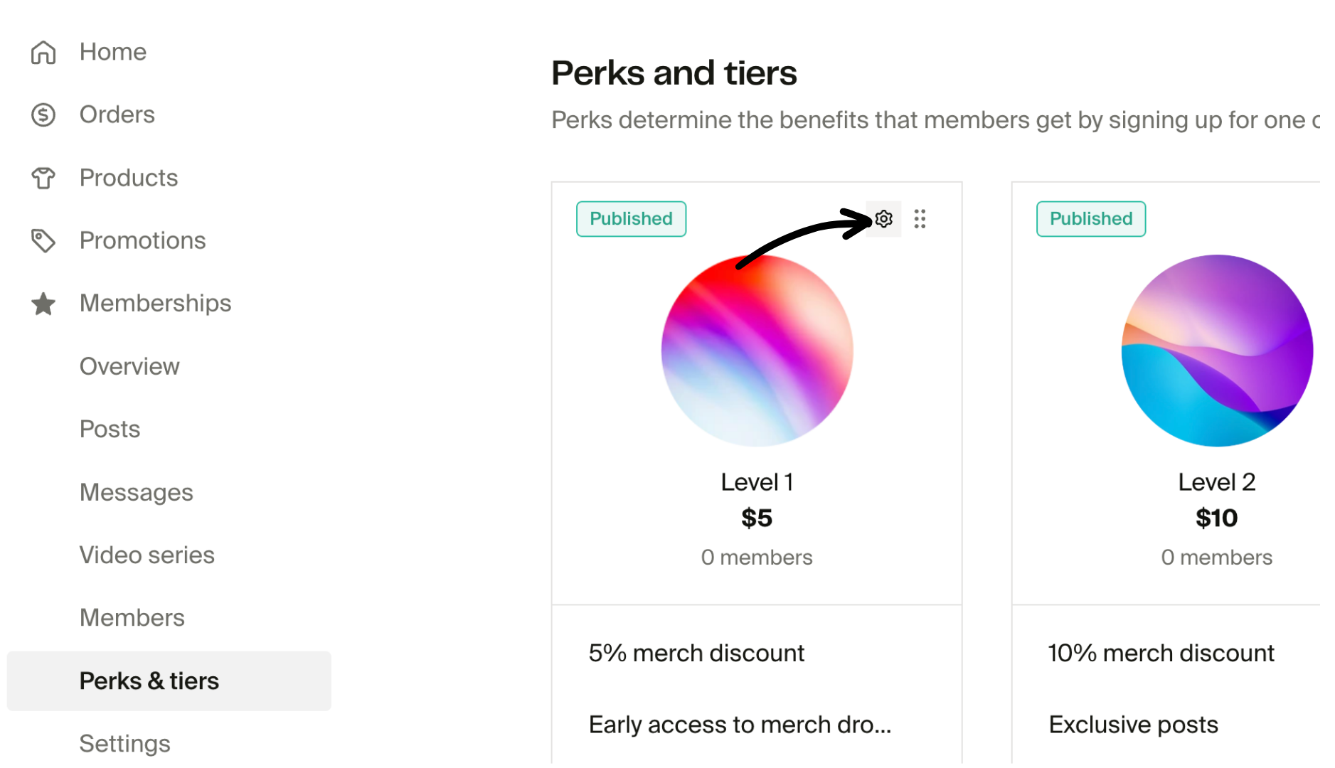Select the Promotions tag icon
Image resolution: width=1335 pixels, height=768 pixels.
pos(43,240)
